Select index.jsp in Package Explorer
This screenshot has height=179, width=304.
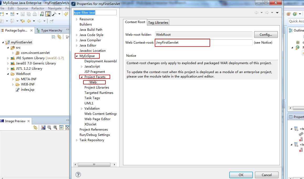(x=28, y=90)
